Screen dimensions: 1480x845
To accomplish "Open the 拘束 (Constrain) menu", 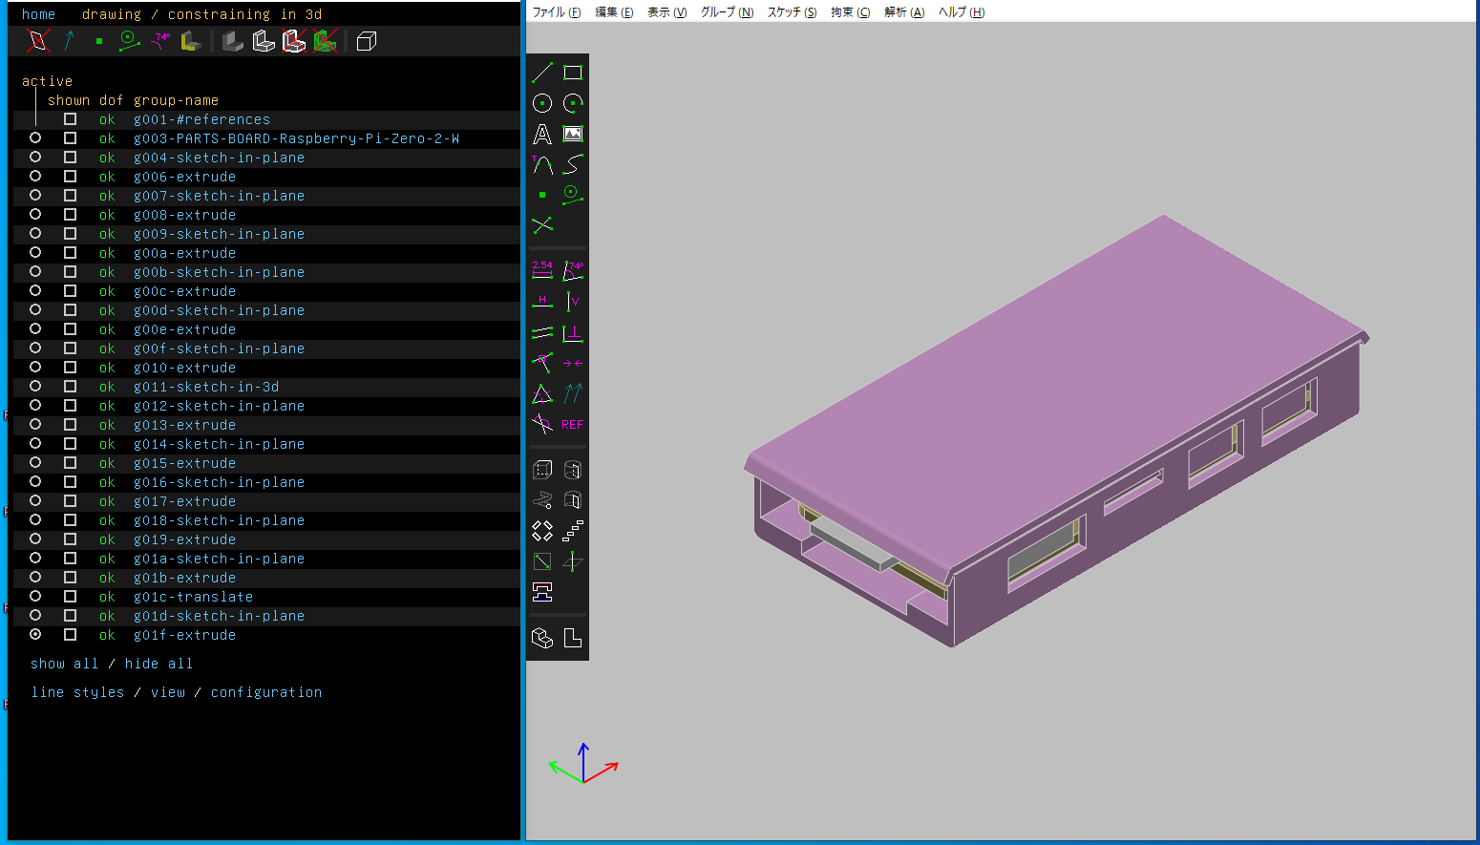I will (x=850, y=12).
